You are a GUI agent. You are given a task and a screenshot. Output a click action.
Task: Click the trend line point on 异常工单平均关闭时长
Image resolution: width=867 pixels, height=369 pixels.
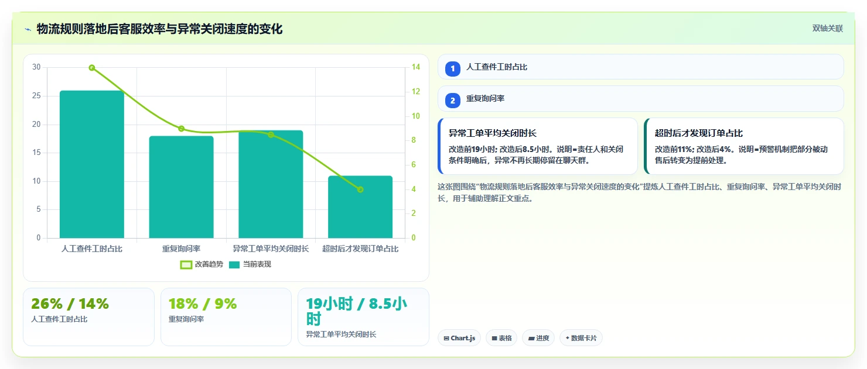271,135
